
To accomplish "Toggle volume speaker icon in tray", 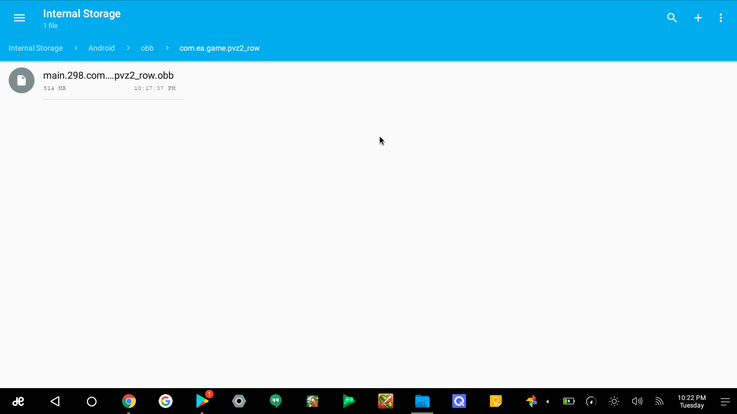I will point(637,401).
